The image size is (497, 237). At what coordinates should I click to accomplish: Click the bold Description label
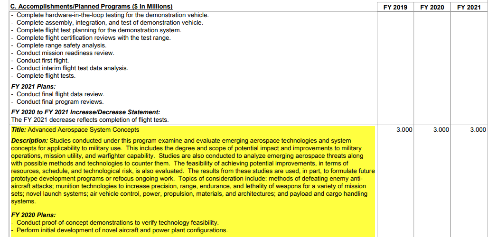tap(29, 140)
